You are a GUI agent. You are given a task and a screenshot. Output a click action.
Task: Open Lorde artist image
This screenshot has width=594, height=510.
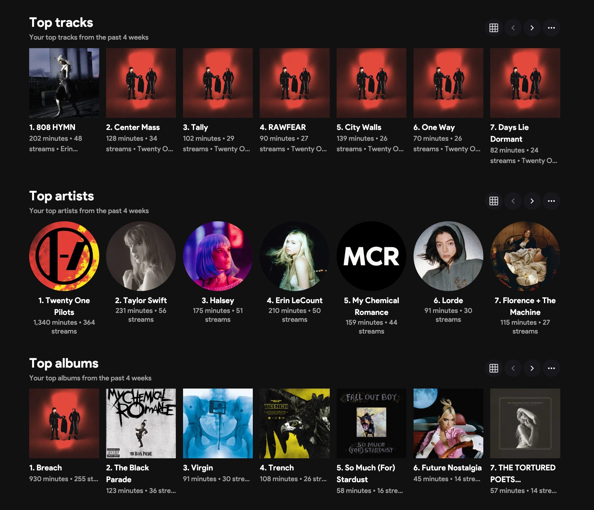coord(448,256)
